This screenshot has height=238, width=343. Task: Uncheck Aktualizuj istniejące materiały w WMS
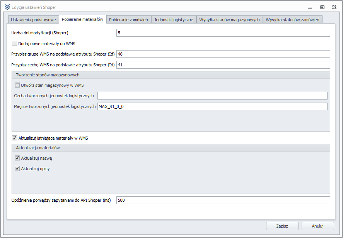[14, 138]
